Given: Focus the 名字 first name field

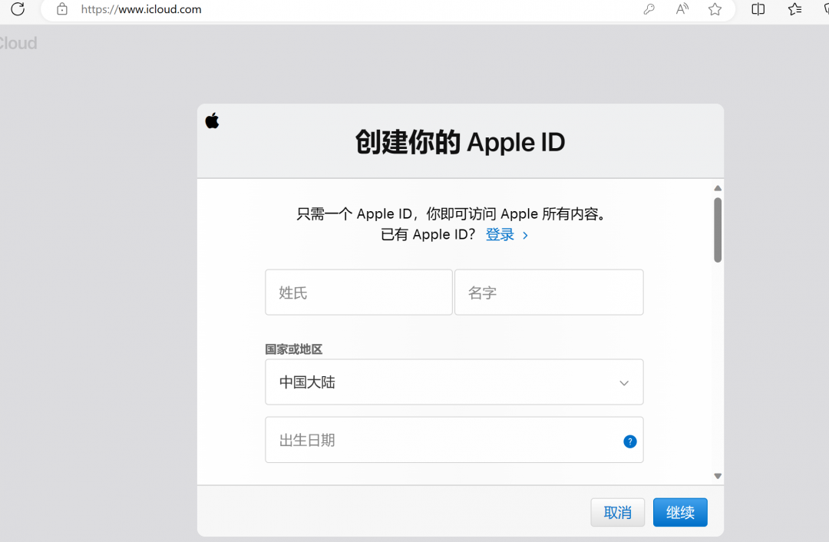Looking at the screenshot, I should point(549,292).
